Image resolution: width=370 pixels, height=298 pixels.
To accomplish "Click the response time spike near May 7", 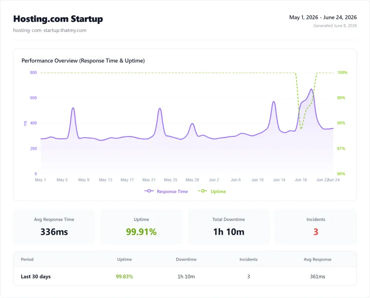I will [x=73, y=108].
